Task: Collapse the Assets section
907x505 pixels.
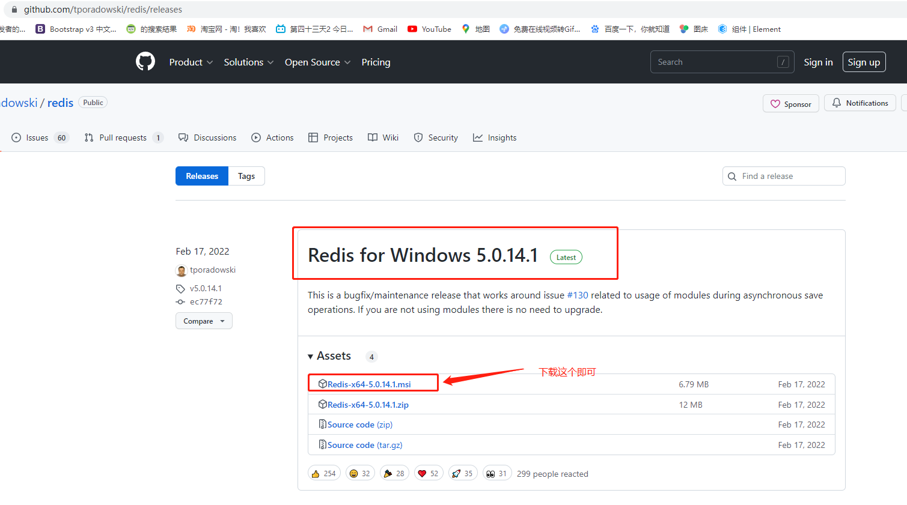Action: click(x=329, y=356)
